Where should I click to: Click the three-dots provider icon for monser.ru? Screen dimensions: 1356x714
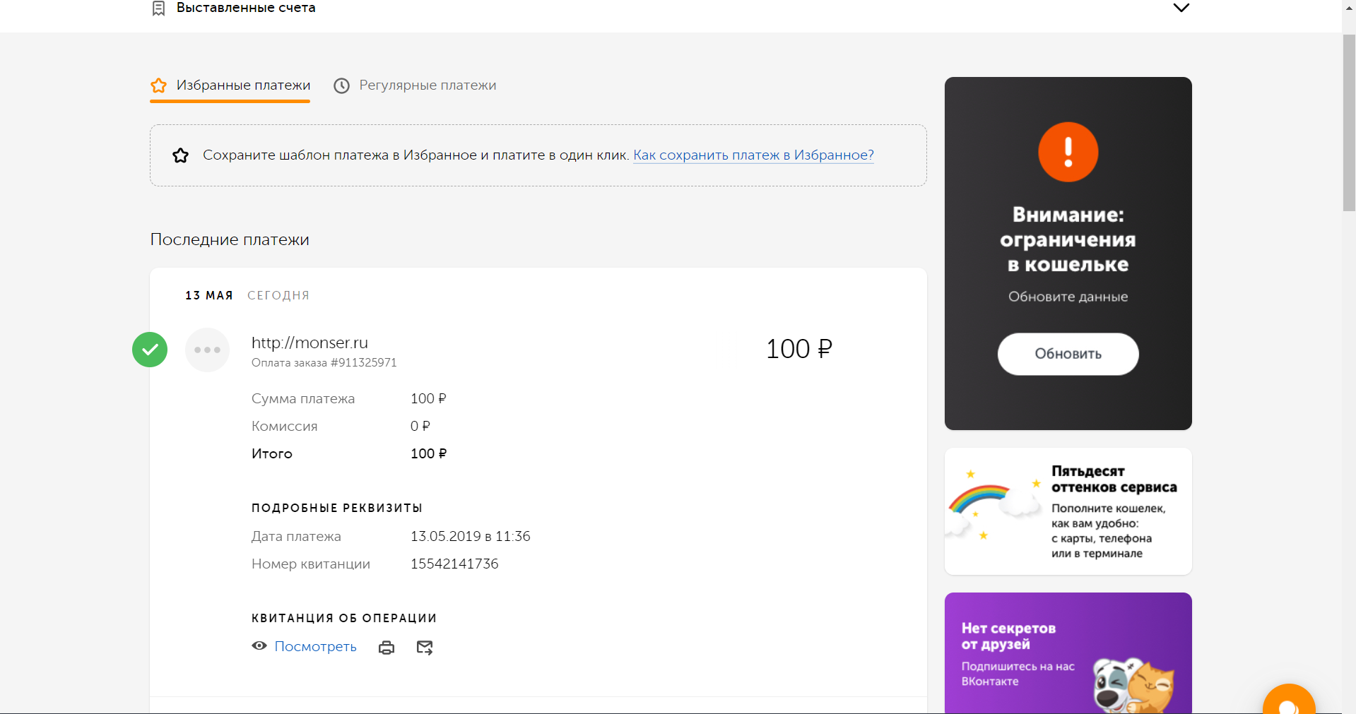pos(207,350)
